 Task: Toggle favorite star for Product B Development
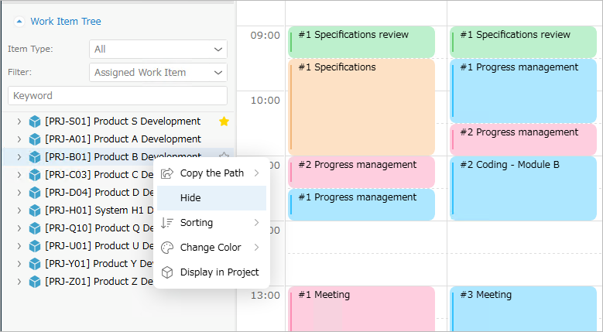pos(224,156)
